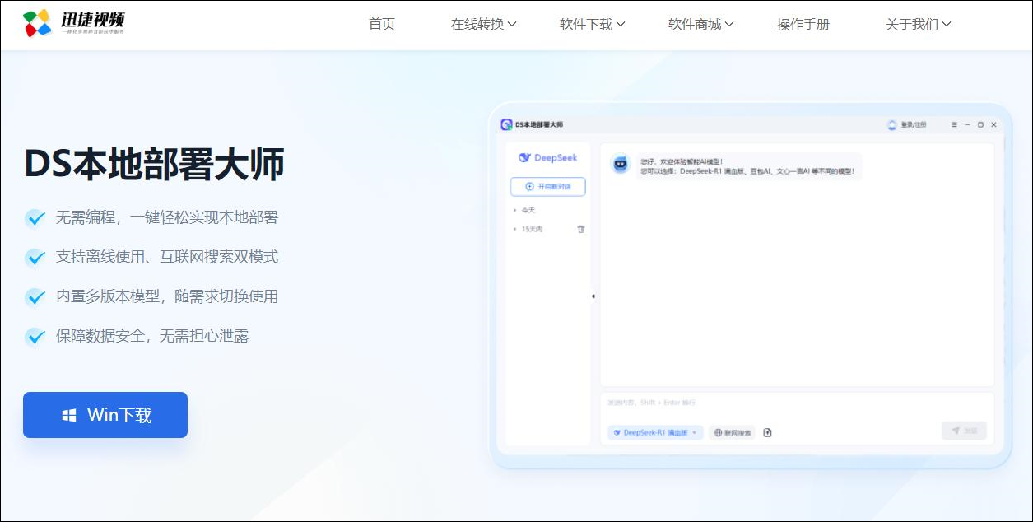
Task: Click the Windows logo in download button
Action: (x=69, y=416)
